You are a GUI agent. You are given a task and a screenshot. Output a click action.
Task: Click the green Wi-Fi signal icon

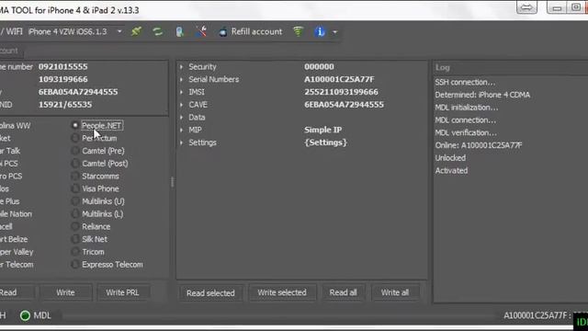[298, 31]
